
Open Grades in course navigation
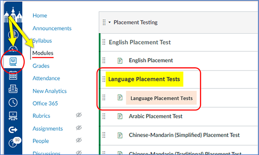coord(41,66)
